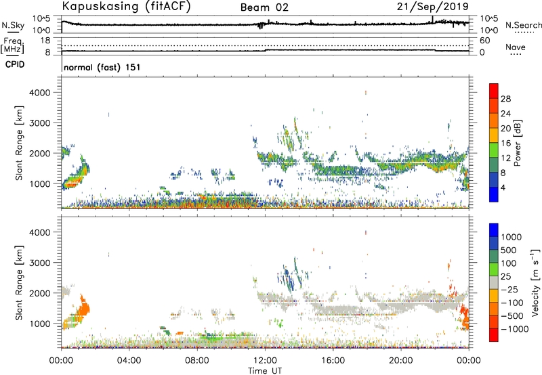The height and width of the screenshot is (375, 542).
Task: Click the "25" label on velocity color bar
Action: point(506,277)
